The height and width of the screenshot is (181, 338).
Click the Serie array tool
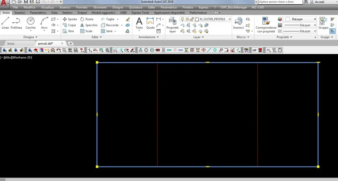107,31
